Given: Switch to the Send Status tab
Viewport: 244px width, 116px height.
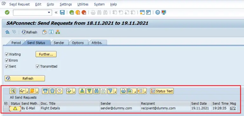Looking at the screenshot, I should (x=36, y=43).
